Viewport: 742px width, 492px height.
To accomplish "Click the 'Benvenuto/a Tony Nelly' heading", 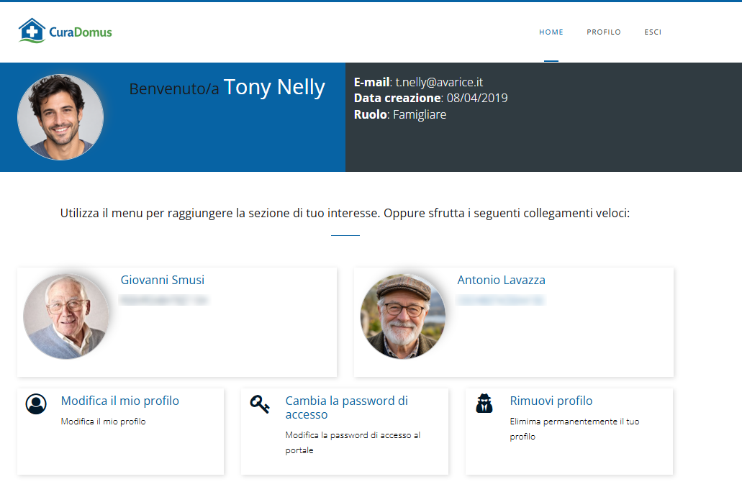I will (x=227, y=88).
